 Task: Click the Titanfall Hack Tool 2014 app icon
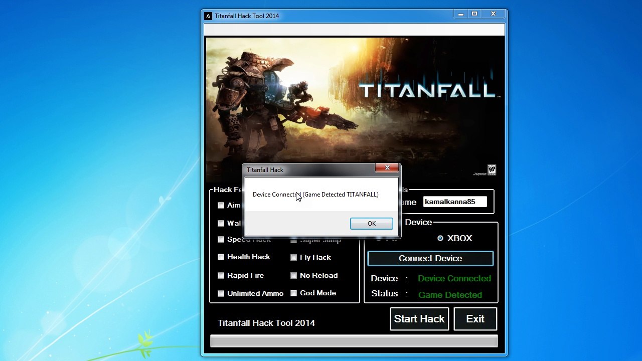[208, 16]
